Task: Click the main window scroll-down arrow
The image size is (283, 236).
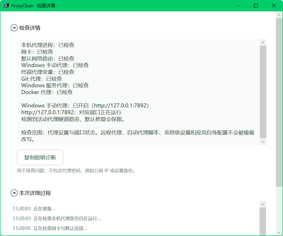Action: point(279,232)
